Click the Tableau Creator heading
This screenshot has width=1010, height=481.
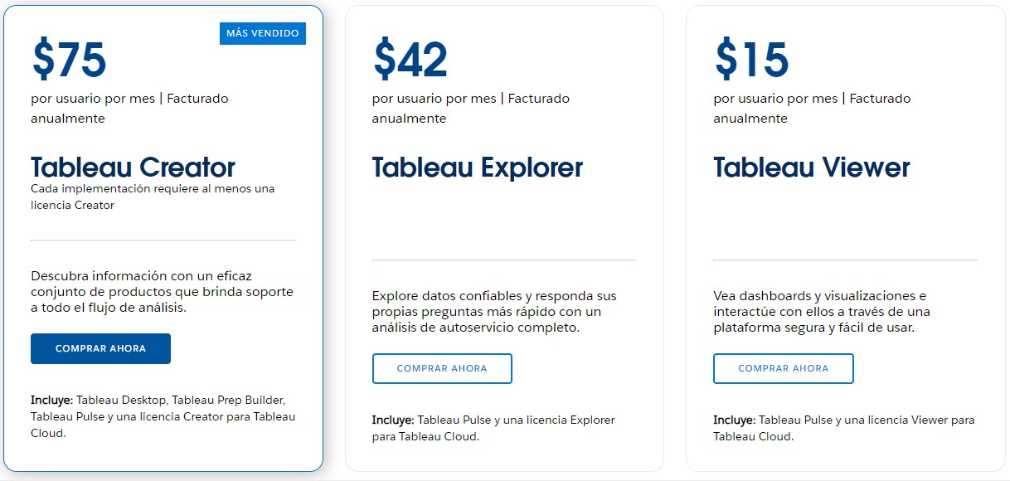(131, 166)
